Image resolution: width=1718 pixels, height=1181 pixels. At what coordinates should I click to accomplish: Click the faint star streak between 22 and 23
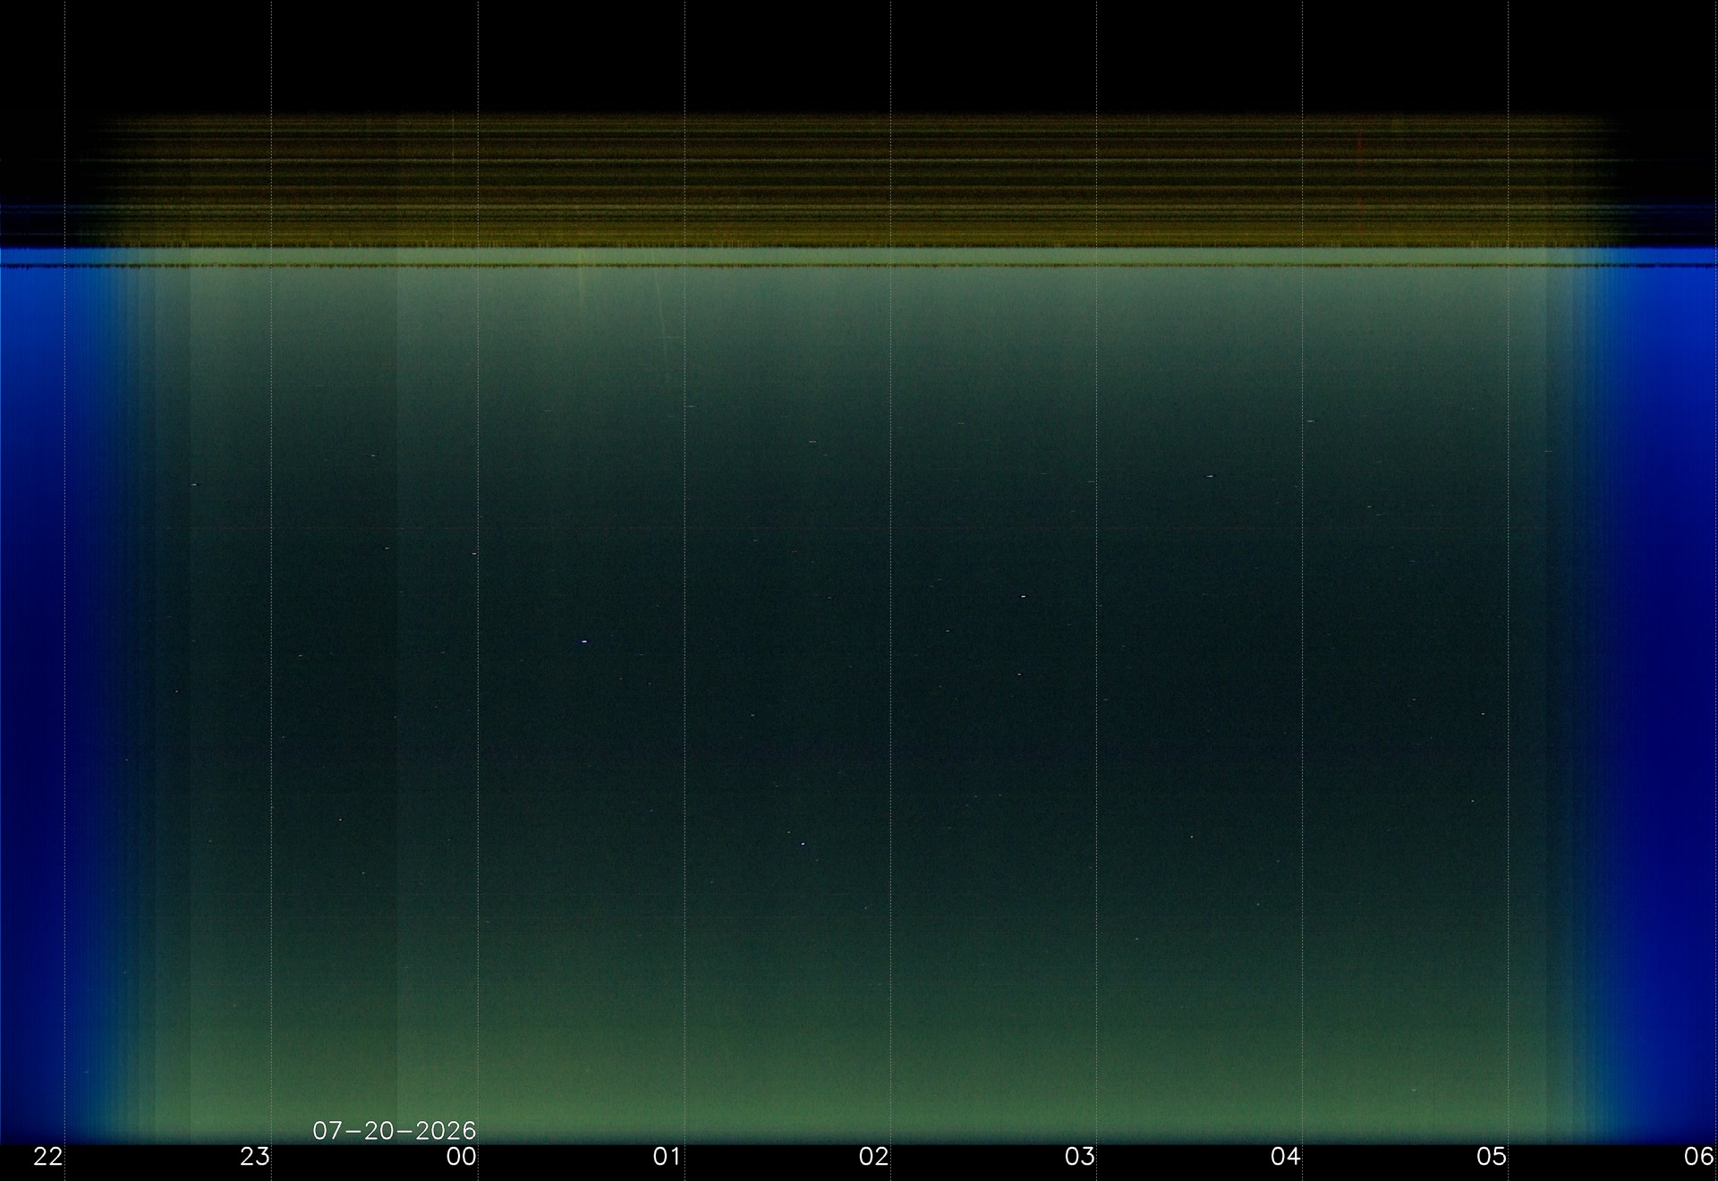pyautogui.click(x=194, y=485)
